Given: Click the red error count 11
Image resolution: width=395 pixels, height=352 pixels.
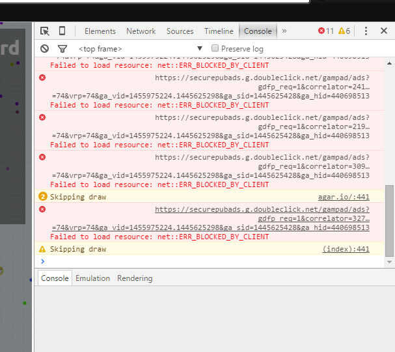Looking at the screenshot, I should [x=326, y=31].
